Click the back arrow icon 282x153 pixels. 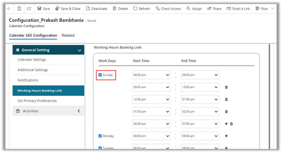(x=9, y=9)
